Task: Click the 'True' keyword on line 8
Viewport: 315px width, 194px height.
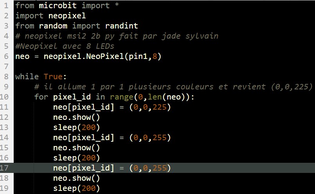Action: coord(53,77)
